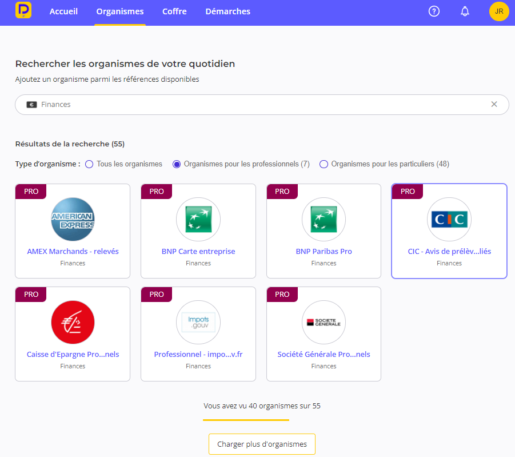Screen dimensions: 515x457
Task: Click the CIC bank logo
Action: [449, 219]
